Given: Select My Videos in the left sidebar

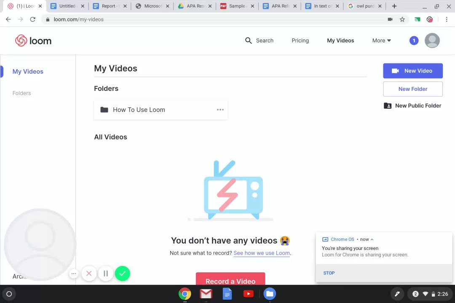Looking at the screenshot, I should tap(28, 72).
